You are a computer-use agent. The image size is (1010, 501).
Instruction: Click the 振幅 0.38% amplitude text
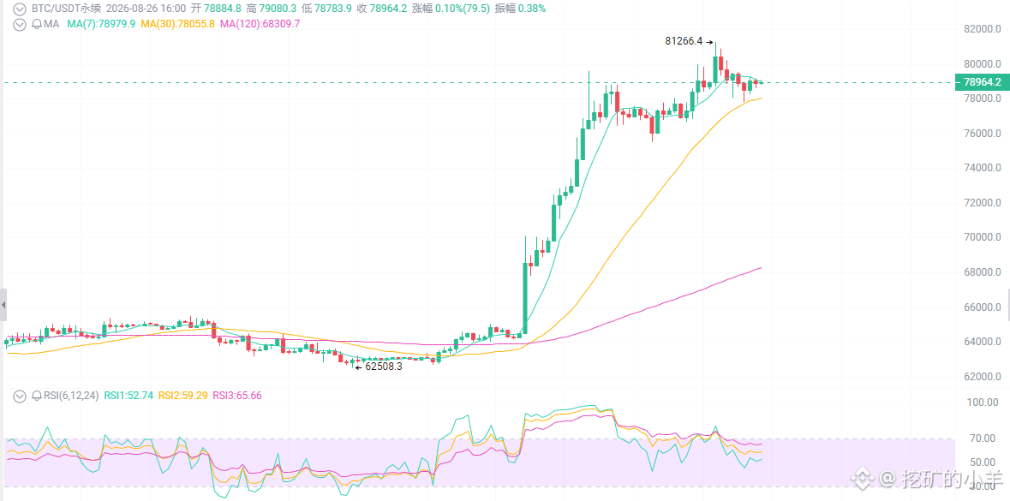tap(520, 9)
